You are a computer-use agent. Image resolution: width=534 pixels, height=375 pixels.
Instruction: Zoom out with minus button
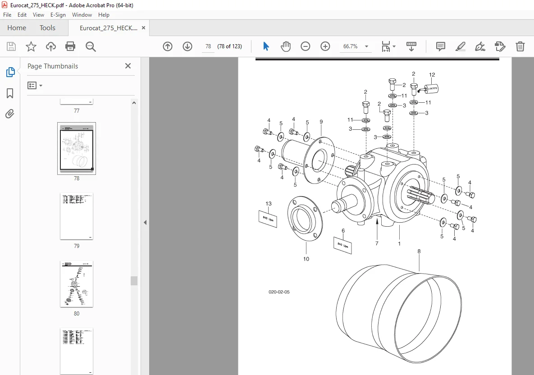(x=306, y=46)
